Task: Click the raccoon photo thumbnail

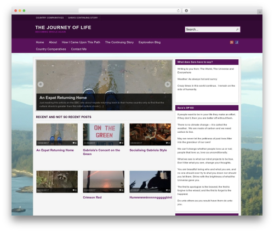Action: (57, 182)
